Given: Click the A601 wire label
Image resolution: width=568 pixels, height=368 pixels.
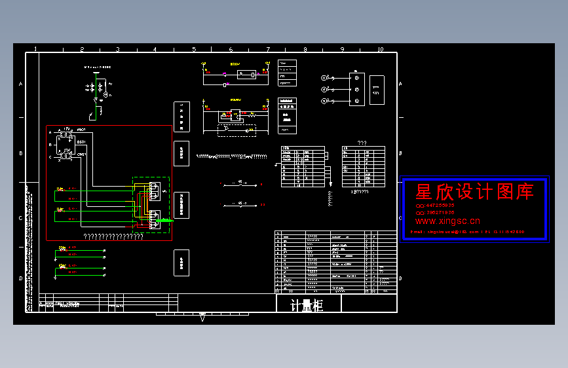Looking at the screenshot, I should [81, 130].
